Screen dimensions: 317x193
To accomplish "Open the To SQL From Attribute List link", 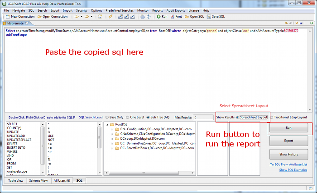I will pos(288,165).
